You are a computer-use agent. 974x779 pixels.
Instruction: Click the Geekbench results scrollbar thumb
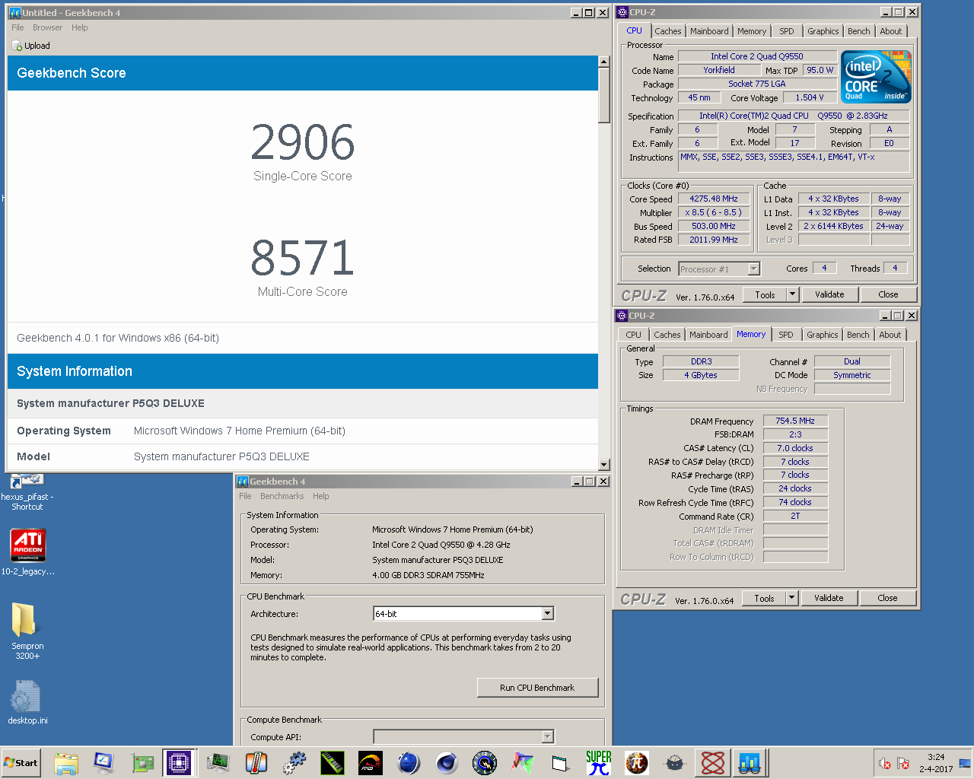tap(604, 95)
